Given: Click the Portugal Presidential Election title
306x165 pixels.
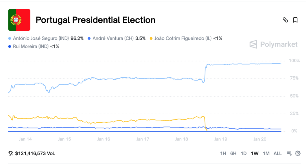Looking at the screenshot, I should coord(95,20).
